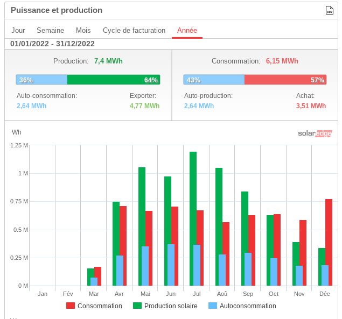Screen dimensions: 342x319
Task: Click the green Production solaire legend swatch
Action: [x=137, y=306]
